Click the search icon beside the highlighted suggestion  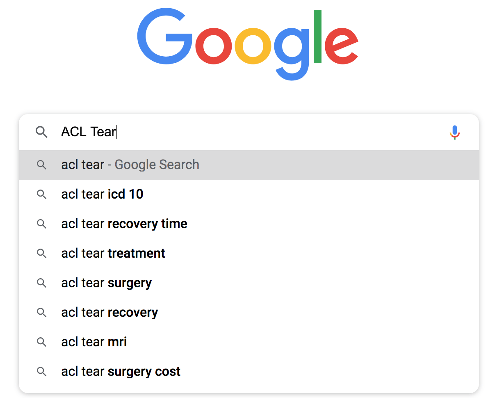click(41, 165)
